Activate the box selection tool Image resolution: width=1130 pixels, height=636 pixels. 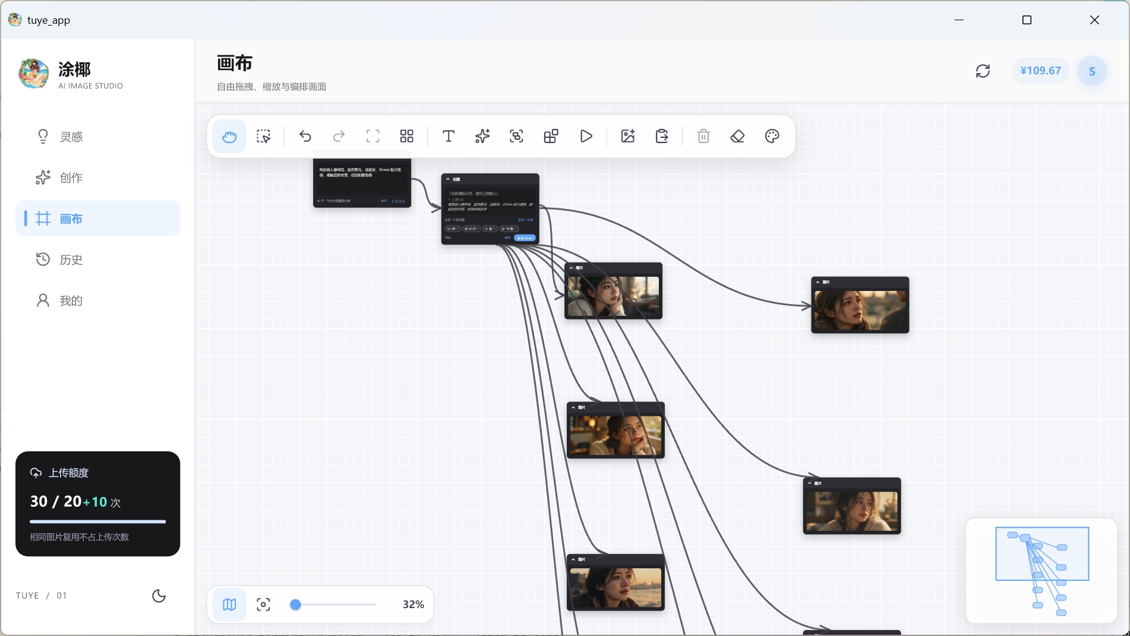click(263, 137)
